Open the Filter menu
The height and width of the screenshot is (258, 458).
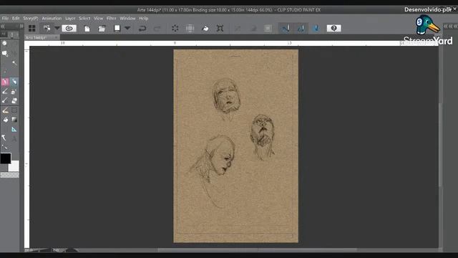coord(112,18)
